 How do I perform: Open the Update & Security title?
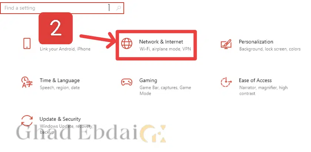tap(60, 119)
